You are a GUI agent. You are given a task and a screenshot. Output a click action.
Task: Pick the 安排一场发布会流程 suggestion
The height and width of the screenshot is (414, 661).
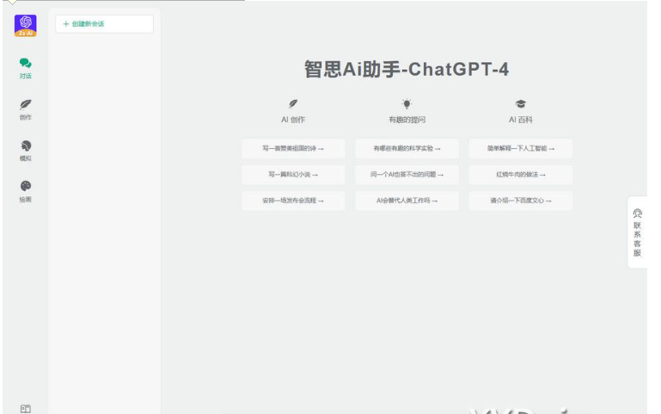click(x=293, y=201)
